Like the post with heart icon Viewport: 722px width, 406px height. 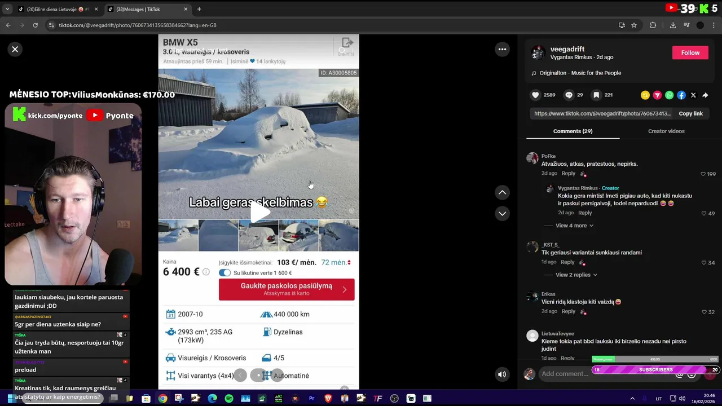point(536,95)
